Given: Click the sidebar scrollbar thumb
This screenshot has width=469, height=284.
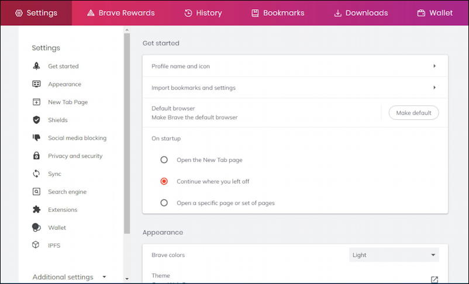Looking at the screenshot, I should tap(127, 133).
